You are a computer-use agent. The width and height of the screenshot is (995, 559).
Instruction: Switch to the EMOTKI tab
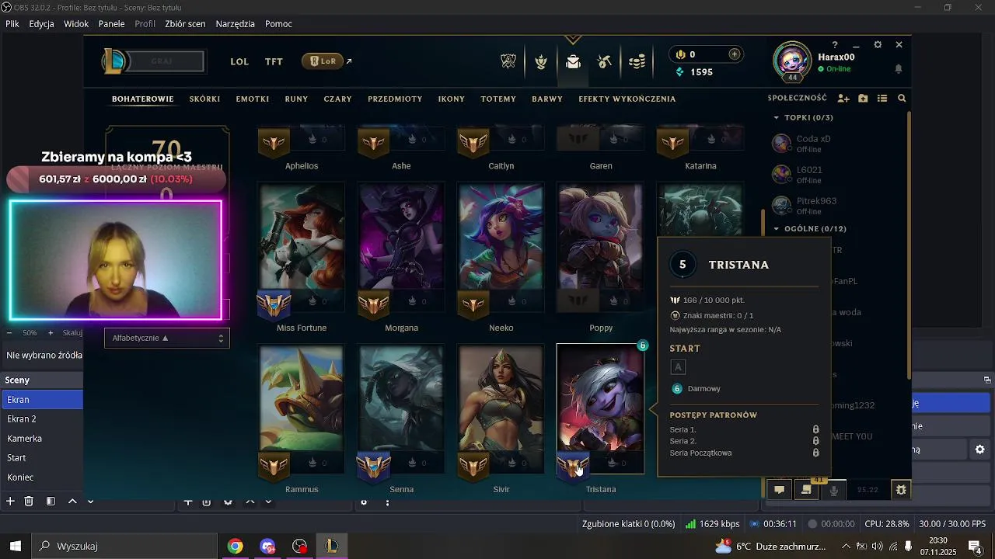253,99
